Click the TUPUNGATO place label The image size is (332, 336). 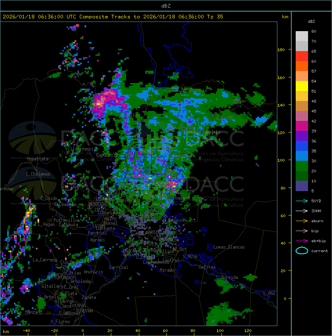pos(65,277)
